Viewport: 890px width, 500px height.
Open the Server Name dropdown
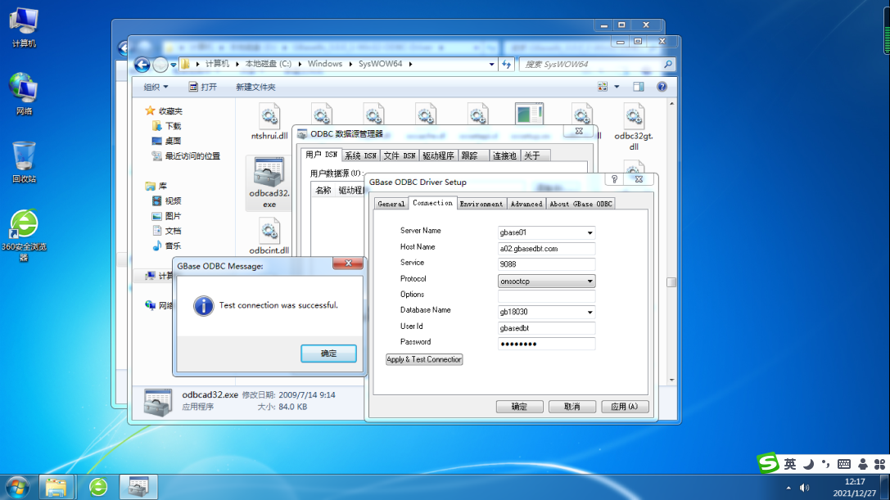[x=590, y=232]
